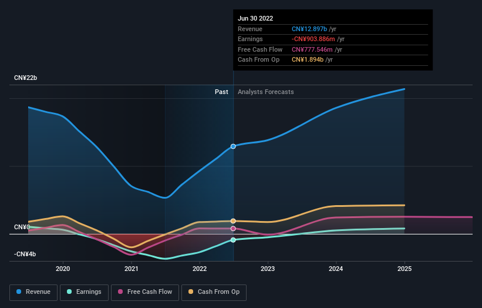Screen dimensions: 482x308
Task: Click the CN¥12.897b revenue value in tooltip
Action: (309, 29)
